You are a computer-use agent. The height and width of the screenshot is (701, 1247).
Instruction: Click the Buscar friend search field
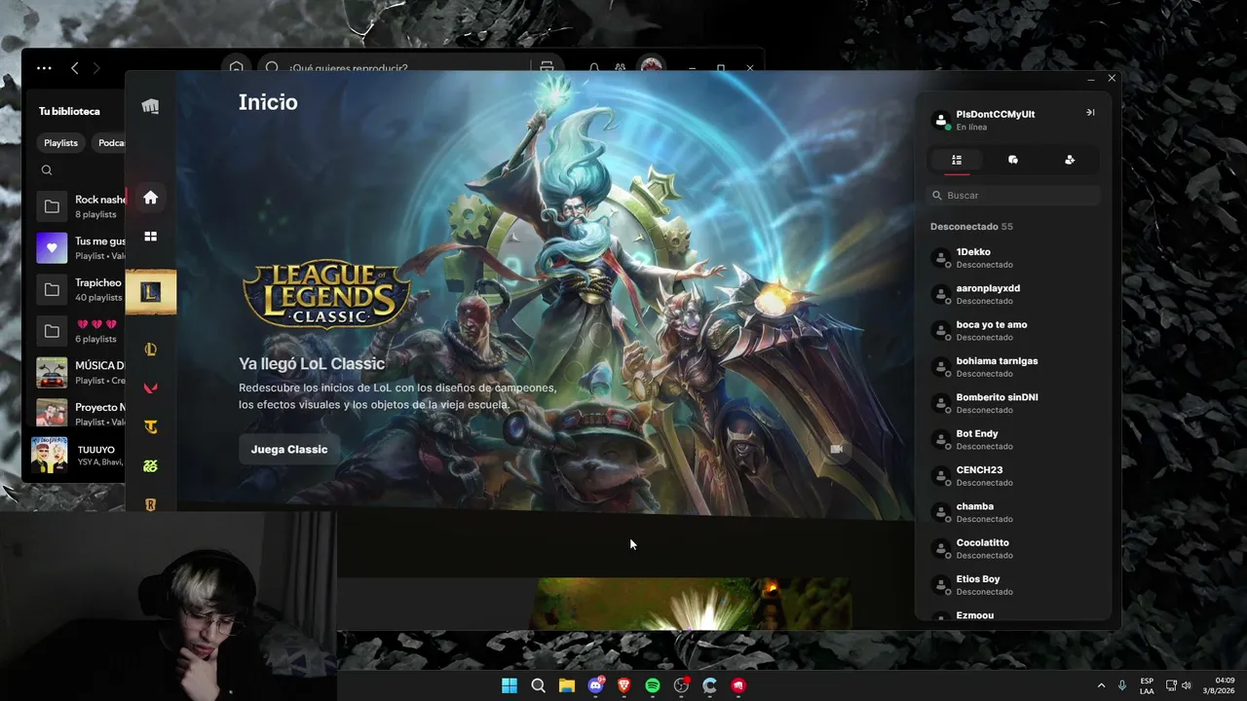[1013, 196]
